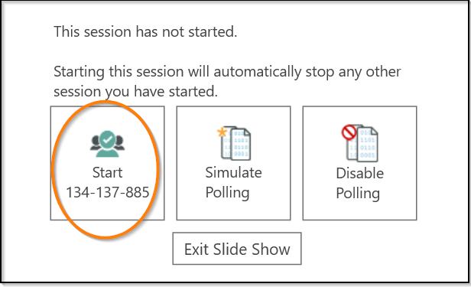Viewport: 471px width, 287px height.
Task: Click the word "Disable"
Action: [x=360, y=173]
